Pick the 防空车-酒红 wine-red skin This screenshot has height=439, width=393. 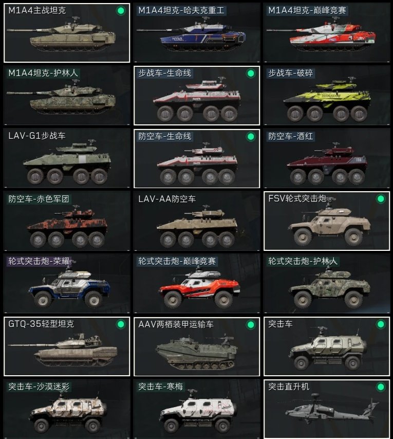(327, 158)
